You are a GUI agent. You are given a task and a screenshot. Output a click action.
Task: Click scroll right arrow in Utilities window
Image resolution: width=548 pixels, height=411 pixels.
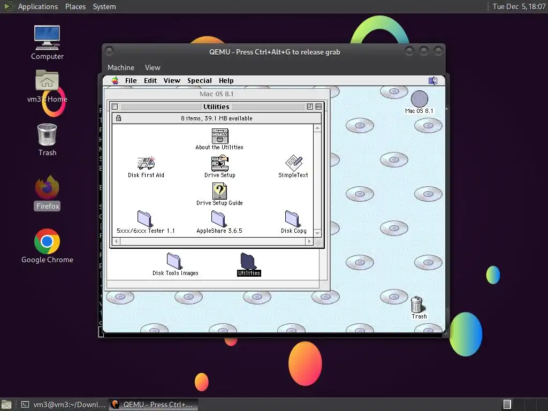(x=309, y=241)
